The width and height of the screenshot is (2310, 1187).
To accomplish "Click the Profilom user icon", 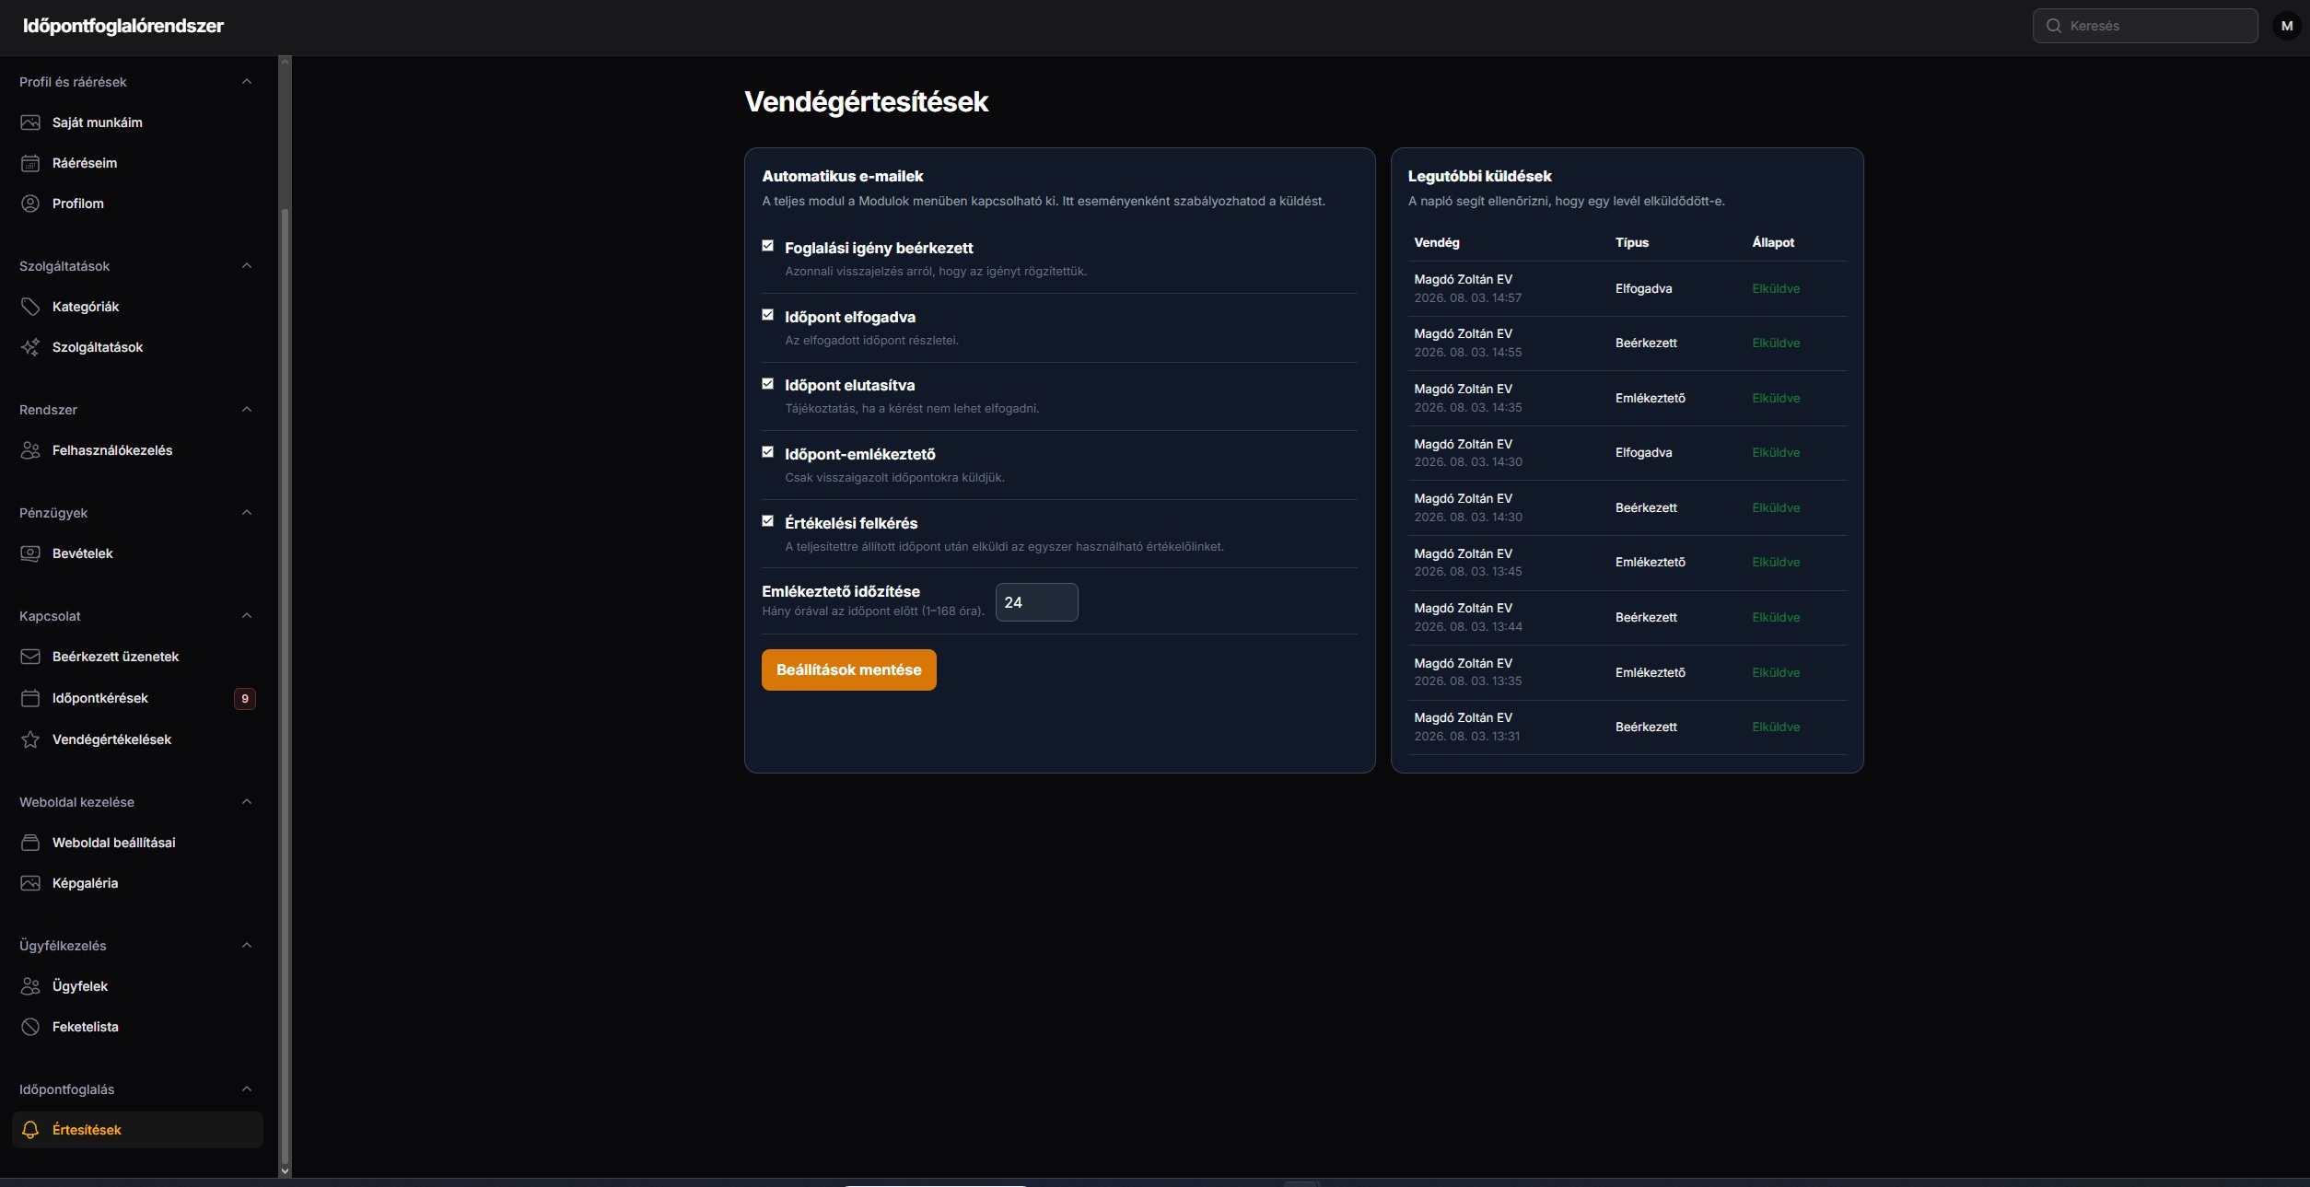I will 30,204.
